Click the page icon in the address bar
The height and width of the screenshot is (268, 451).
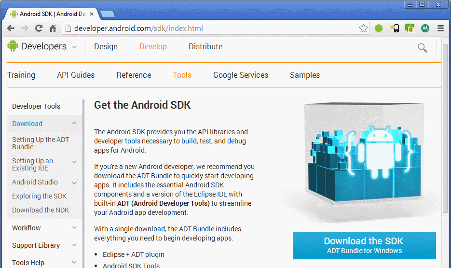tap(68, 28)
